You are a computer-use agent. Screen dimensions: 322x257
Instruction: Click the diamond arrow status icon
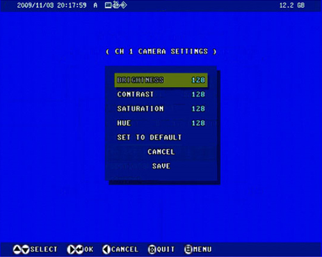pos(124,5)
